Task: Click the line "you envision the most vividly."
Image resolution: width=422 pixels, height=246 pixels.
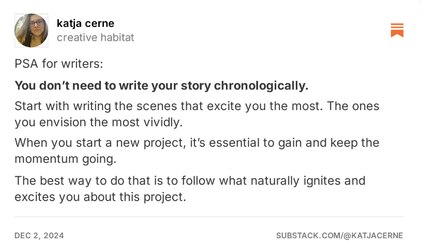Action: (x=99, y=122)
